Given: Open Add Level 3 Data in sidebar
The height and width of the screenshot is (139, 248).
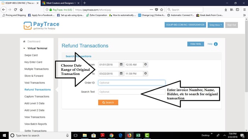Looking at the screenshot, I should (x=34, y=103).
